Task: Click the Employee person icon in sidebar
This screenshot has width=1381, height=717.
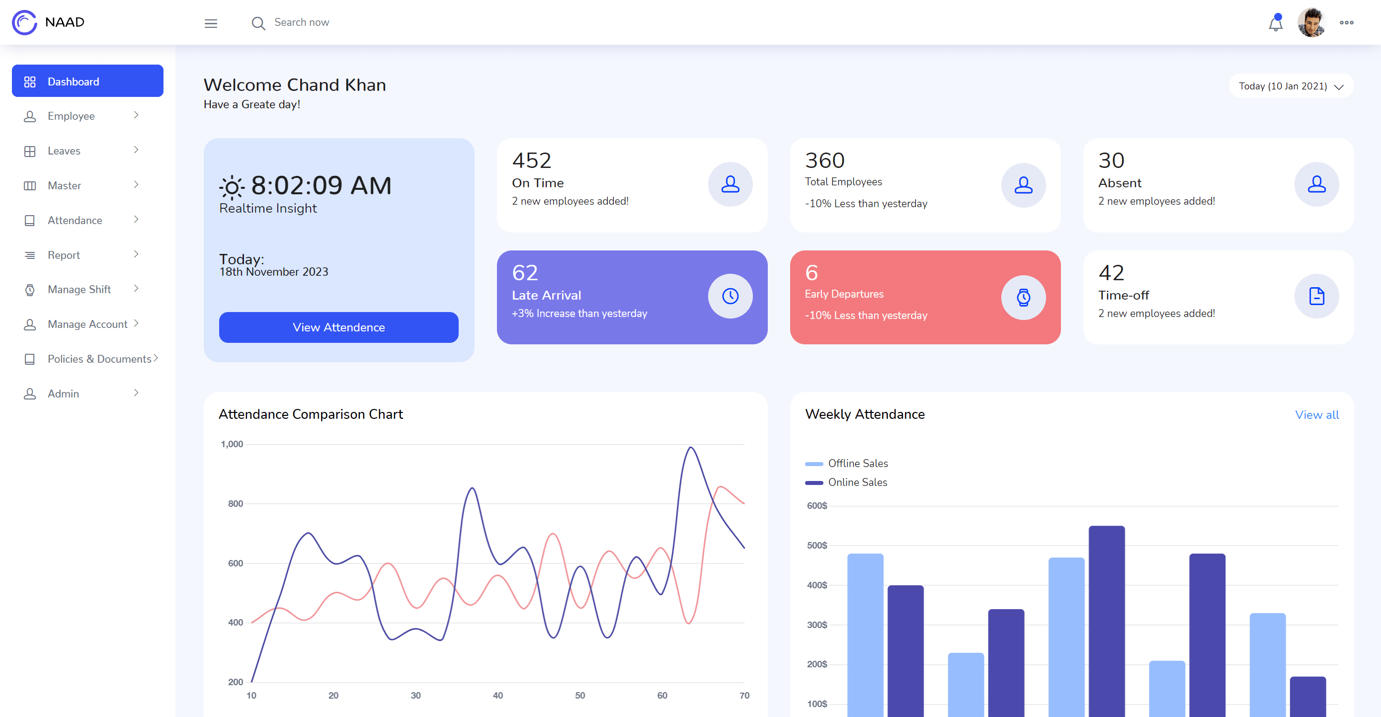Action: (30, 116)
